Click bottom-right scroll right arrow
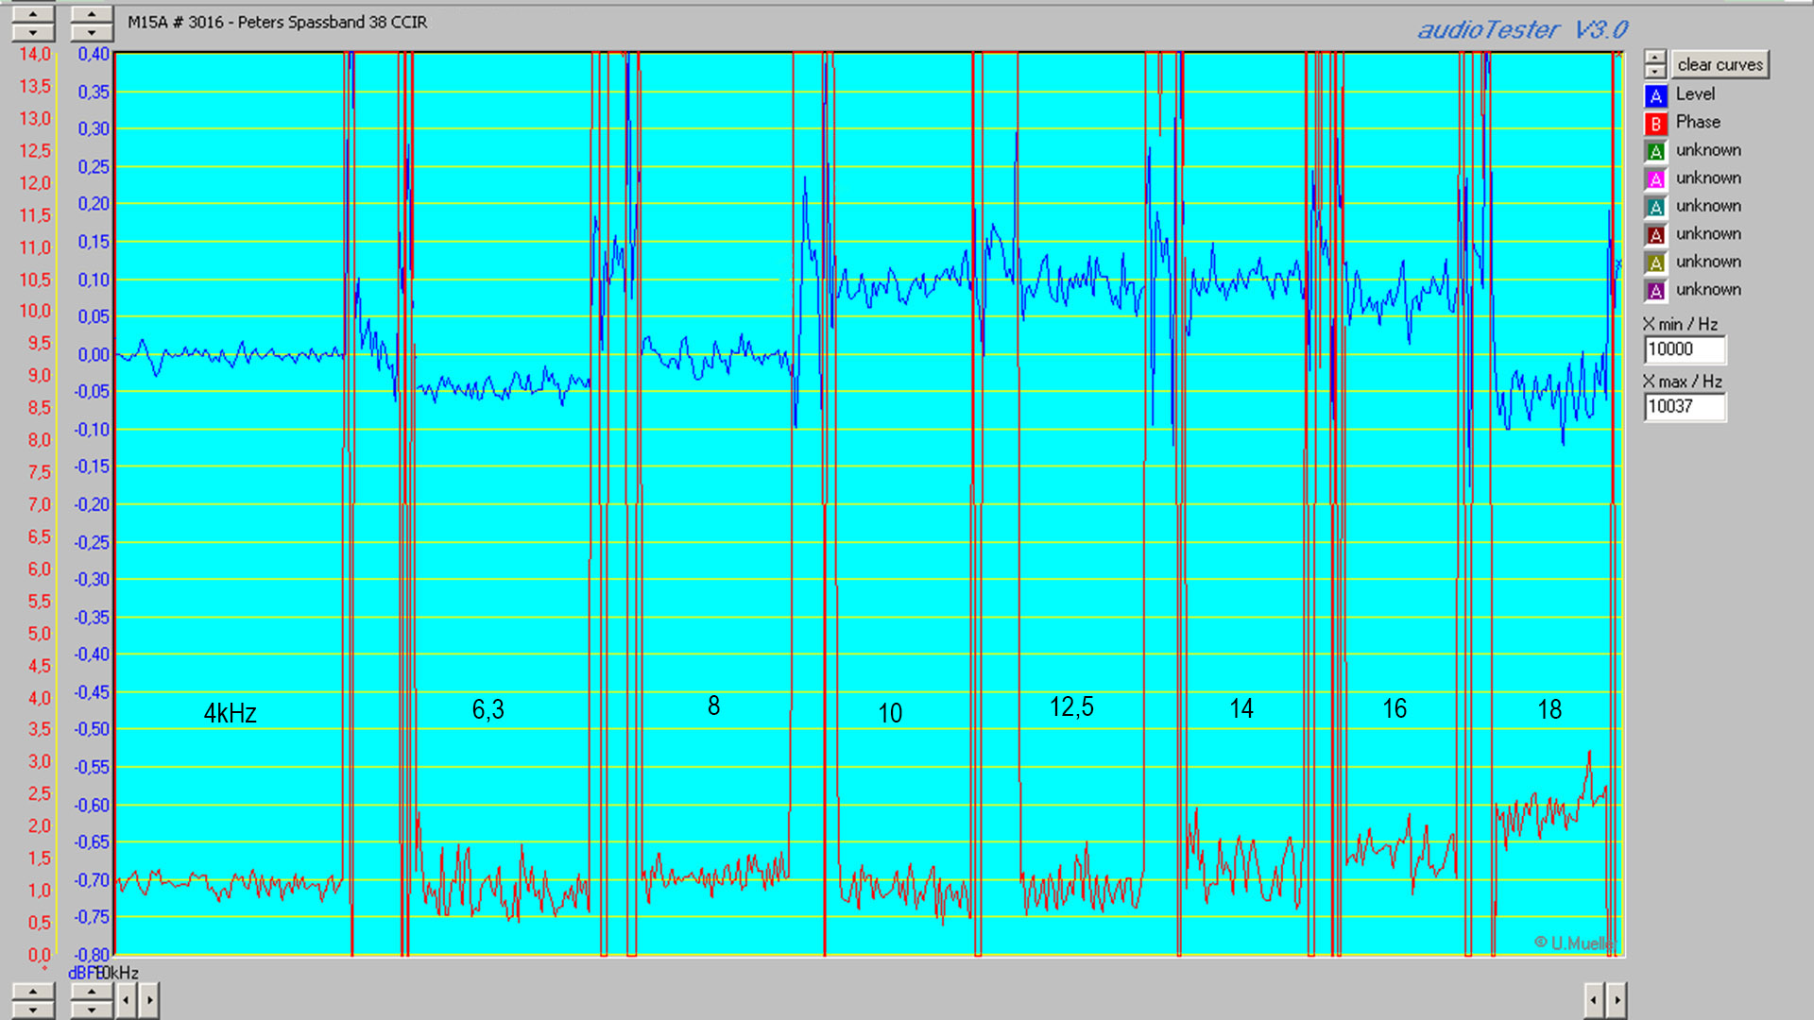Screen dimensions: 1814x1020 (1617, 1000)
